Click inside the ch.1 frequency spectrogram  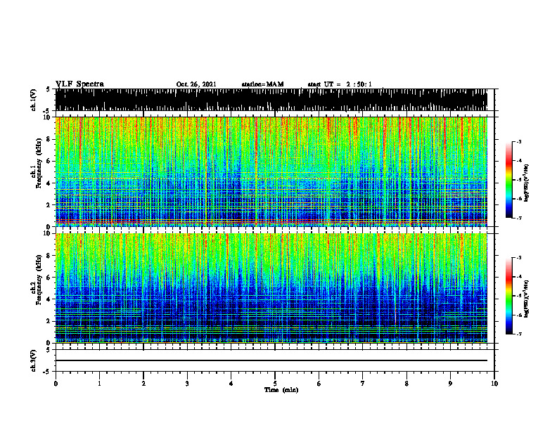tap(271, 171)
